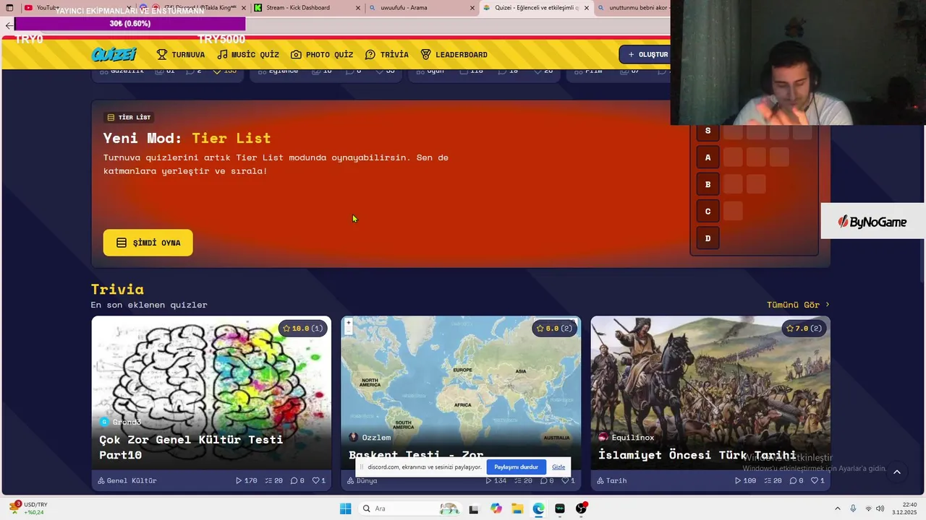The image size is (926, 520).
Task: Click the Tarih category tag
Action: [x=612, y=480]
